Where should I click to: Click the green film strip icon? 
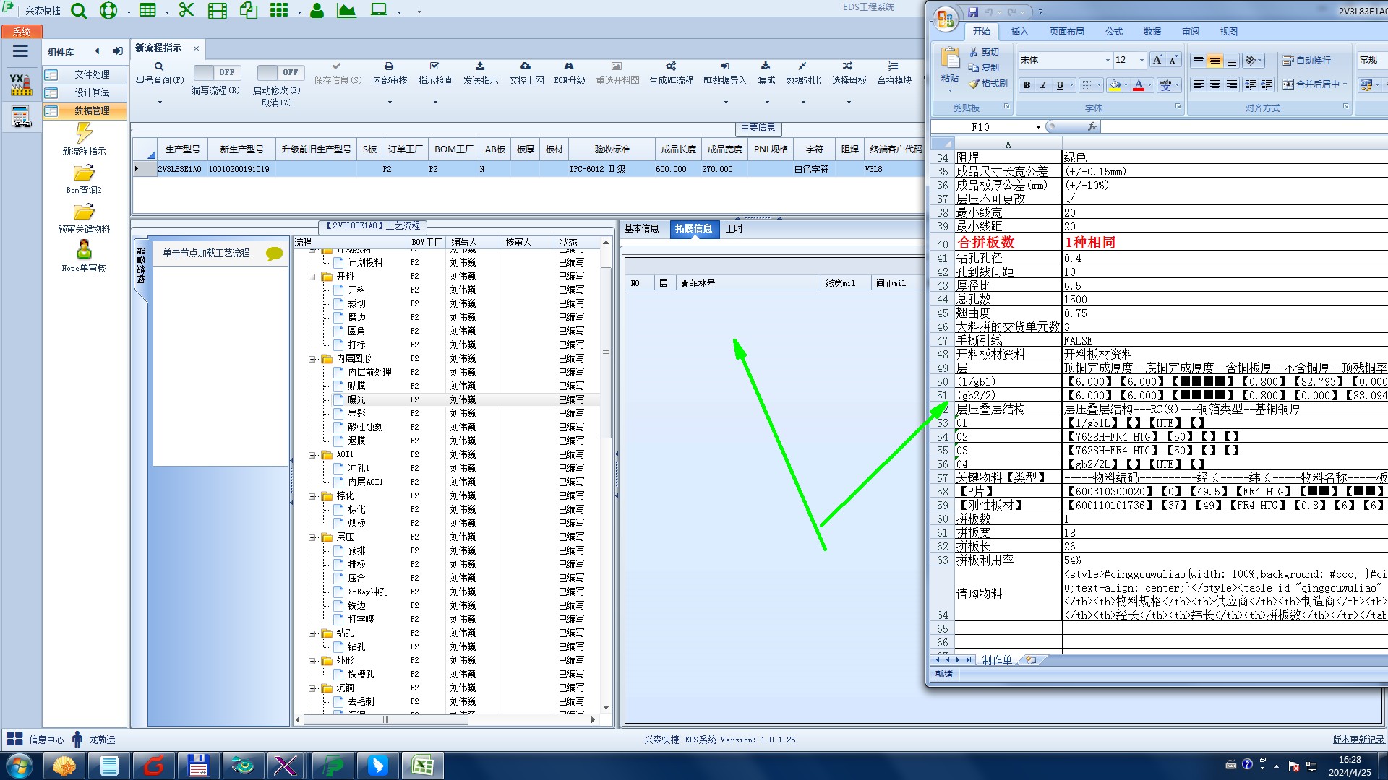click(x=217, y=10)
